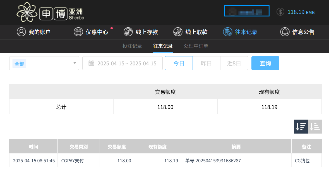Click the blue 查询 button
Viewport: 329px width, 171px height.
click(265, 63)
